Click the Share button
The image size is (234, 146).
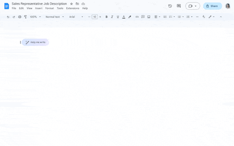pos(213,6)
